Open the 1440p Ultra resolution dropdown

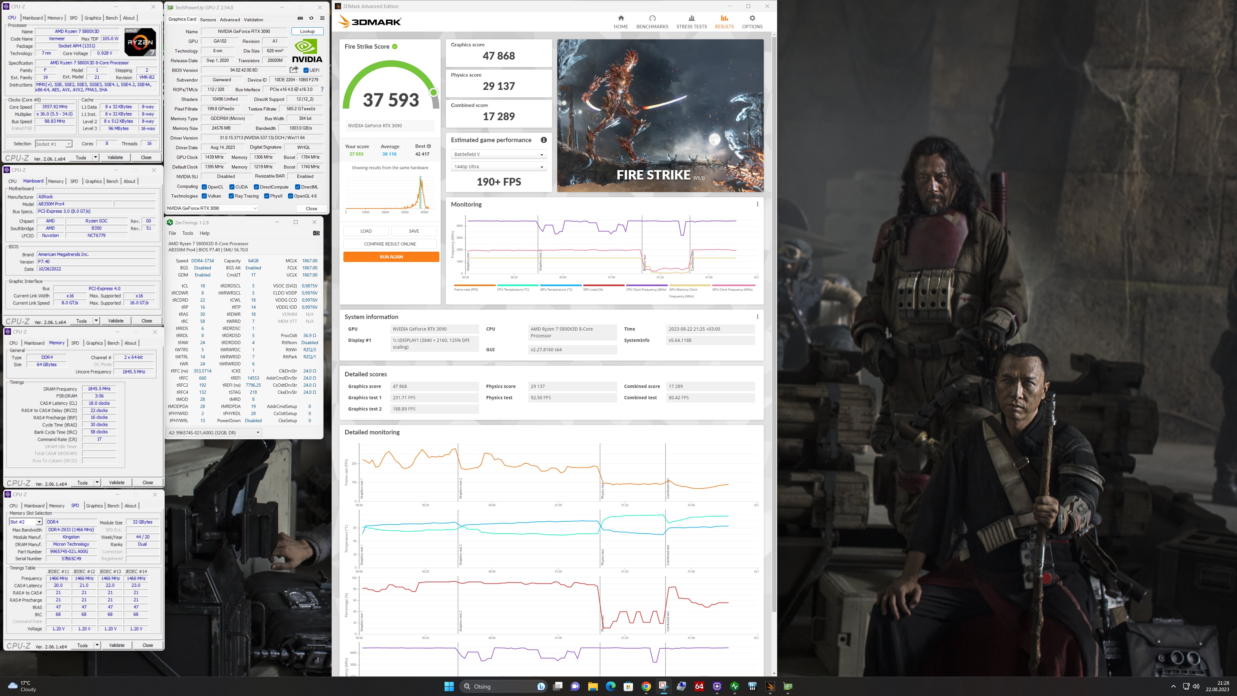498,167
